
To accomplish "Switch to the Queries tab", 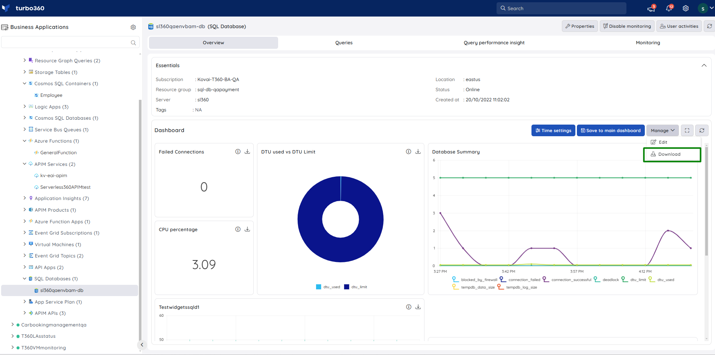I will pyautogui.click(x=344, y=43).
